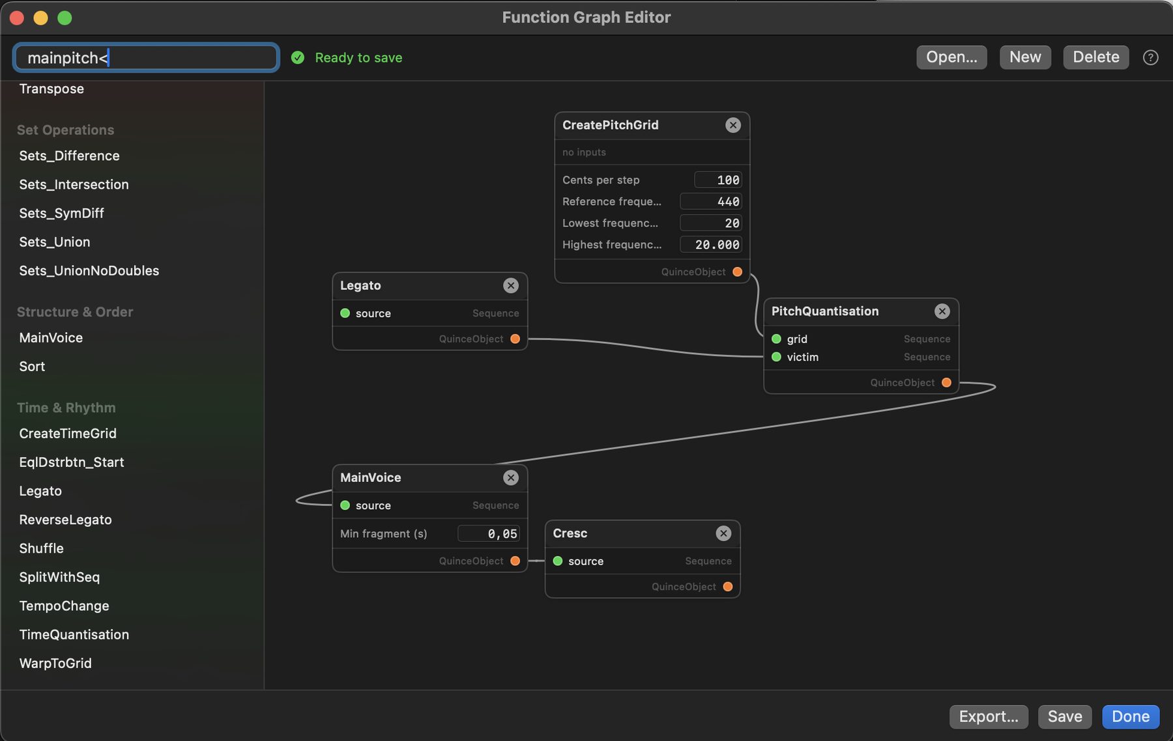The width and height of the screenshot is (1173, 741).
Task: Click the Legato orange output port
Action: (x=515, y=339)
